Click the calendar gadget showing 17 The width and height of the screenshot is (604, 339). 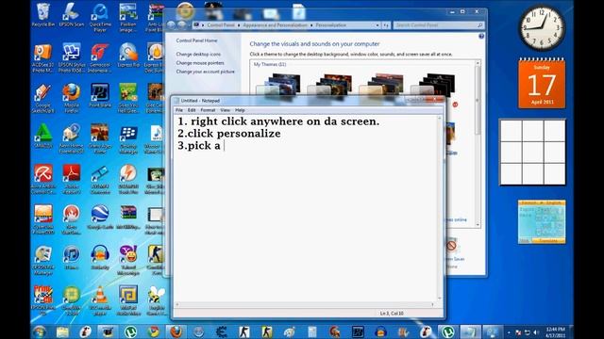tap(542, 84)
